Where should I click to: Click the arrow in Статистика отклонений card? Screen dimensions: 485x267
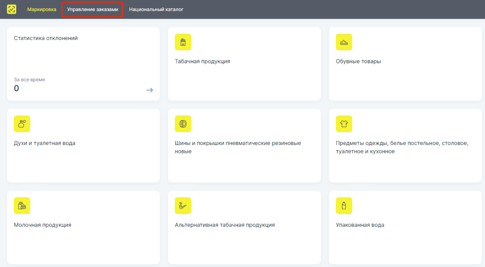[149, 90]
